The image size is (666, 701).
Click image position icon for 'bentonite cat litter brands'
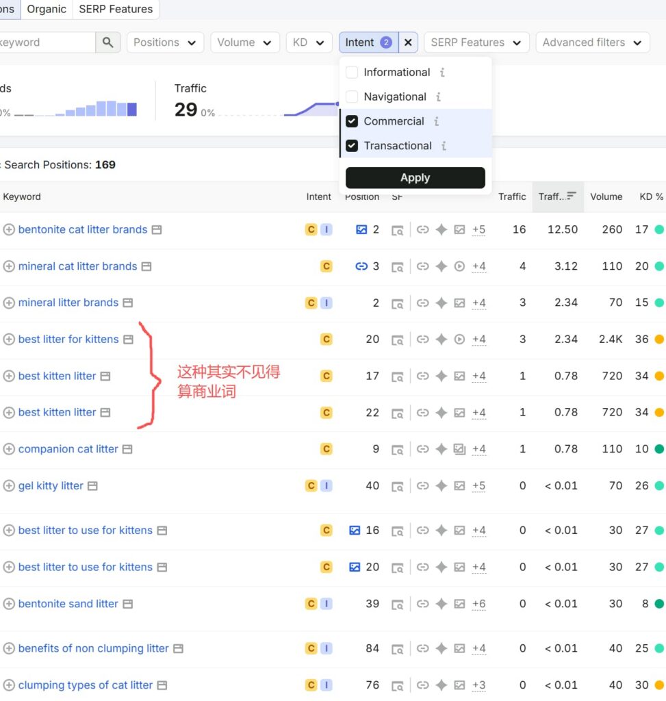361,230
